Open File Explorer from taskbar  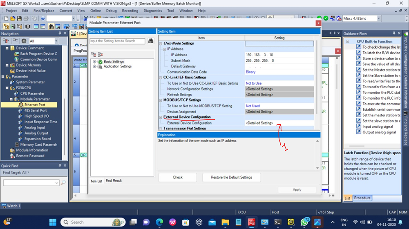point(225,222)
